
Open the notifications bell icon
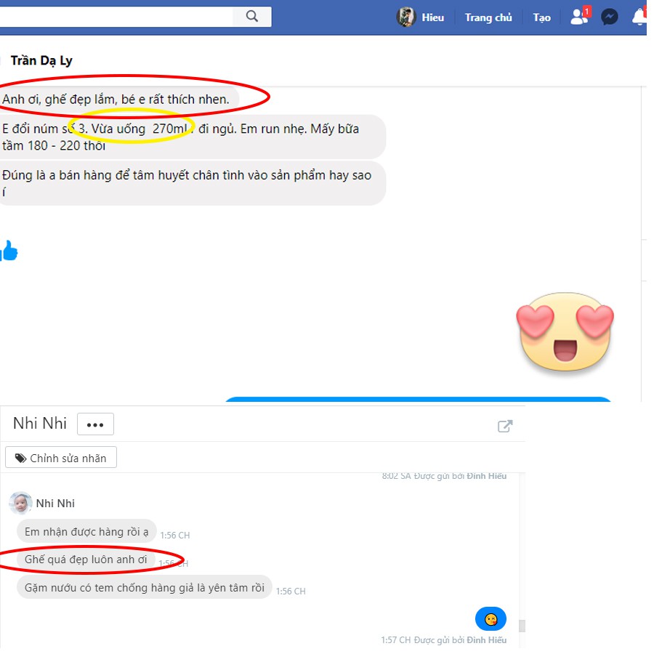(639, 17)
